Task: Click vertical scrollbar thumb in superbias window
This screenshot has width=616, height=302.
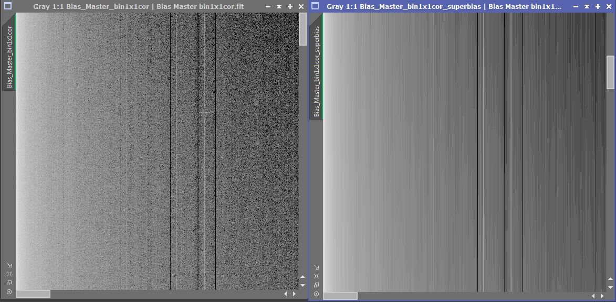Action: pyautogui.click(x=611, y=72)
